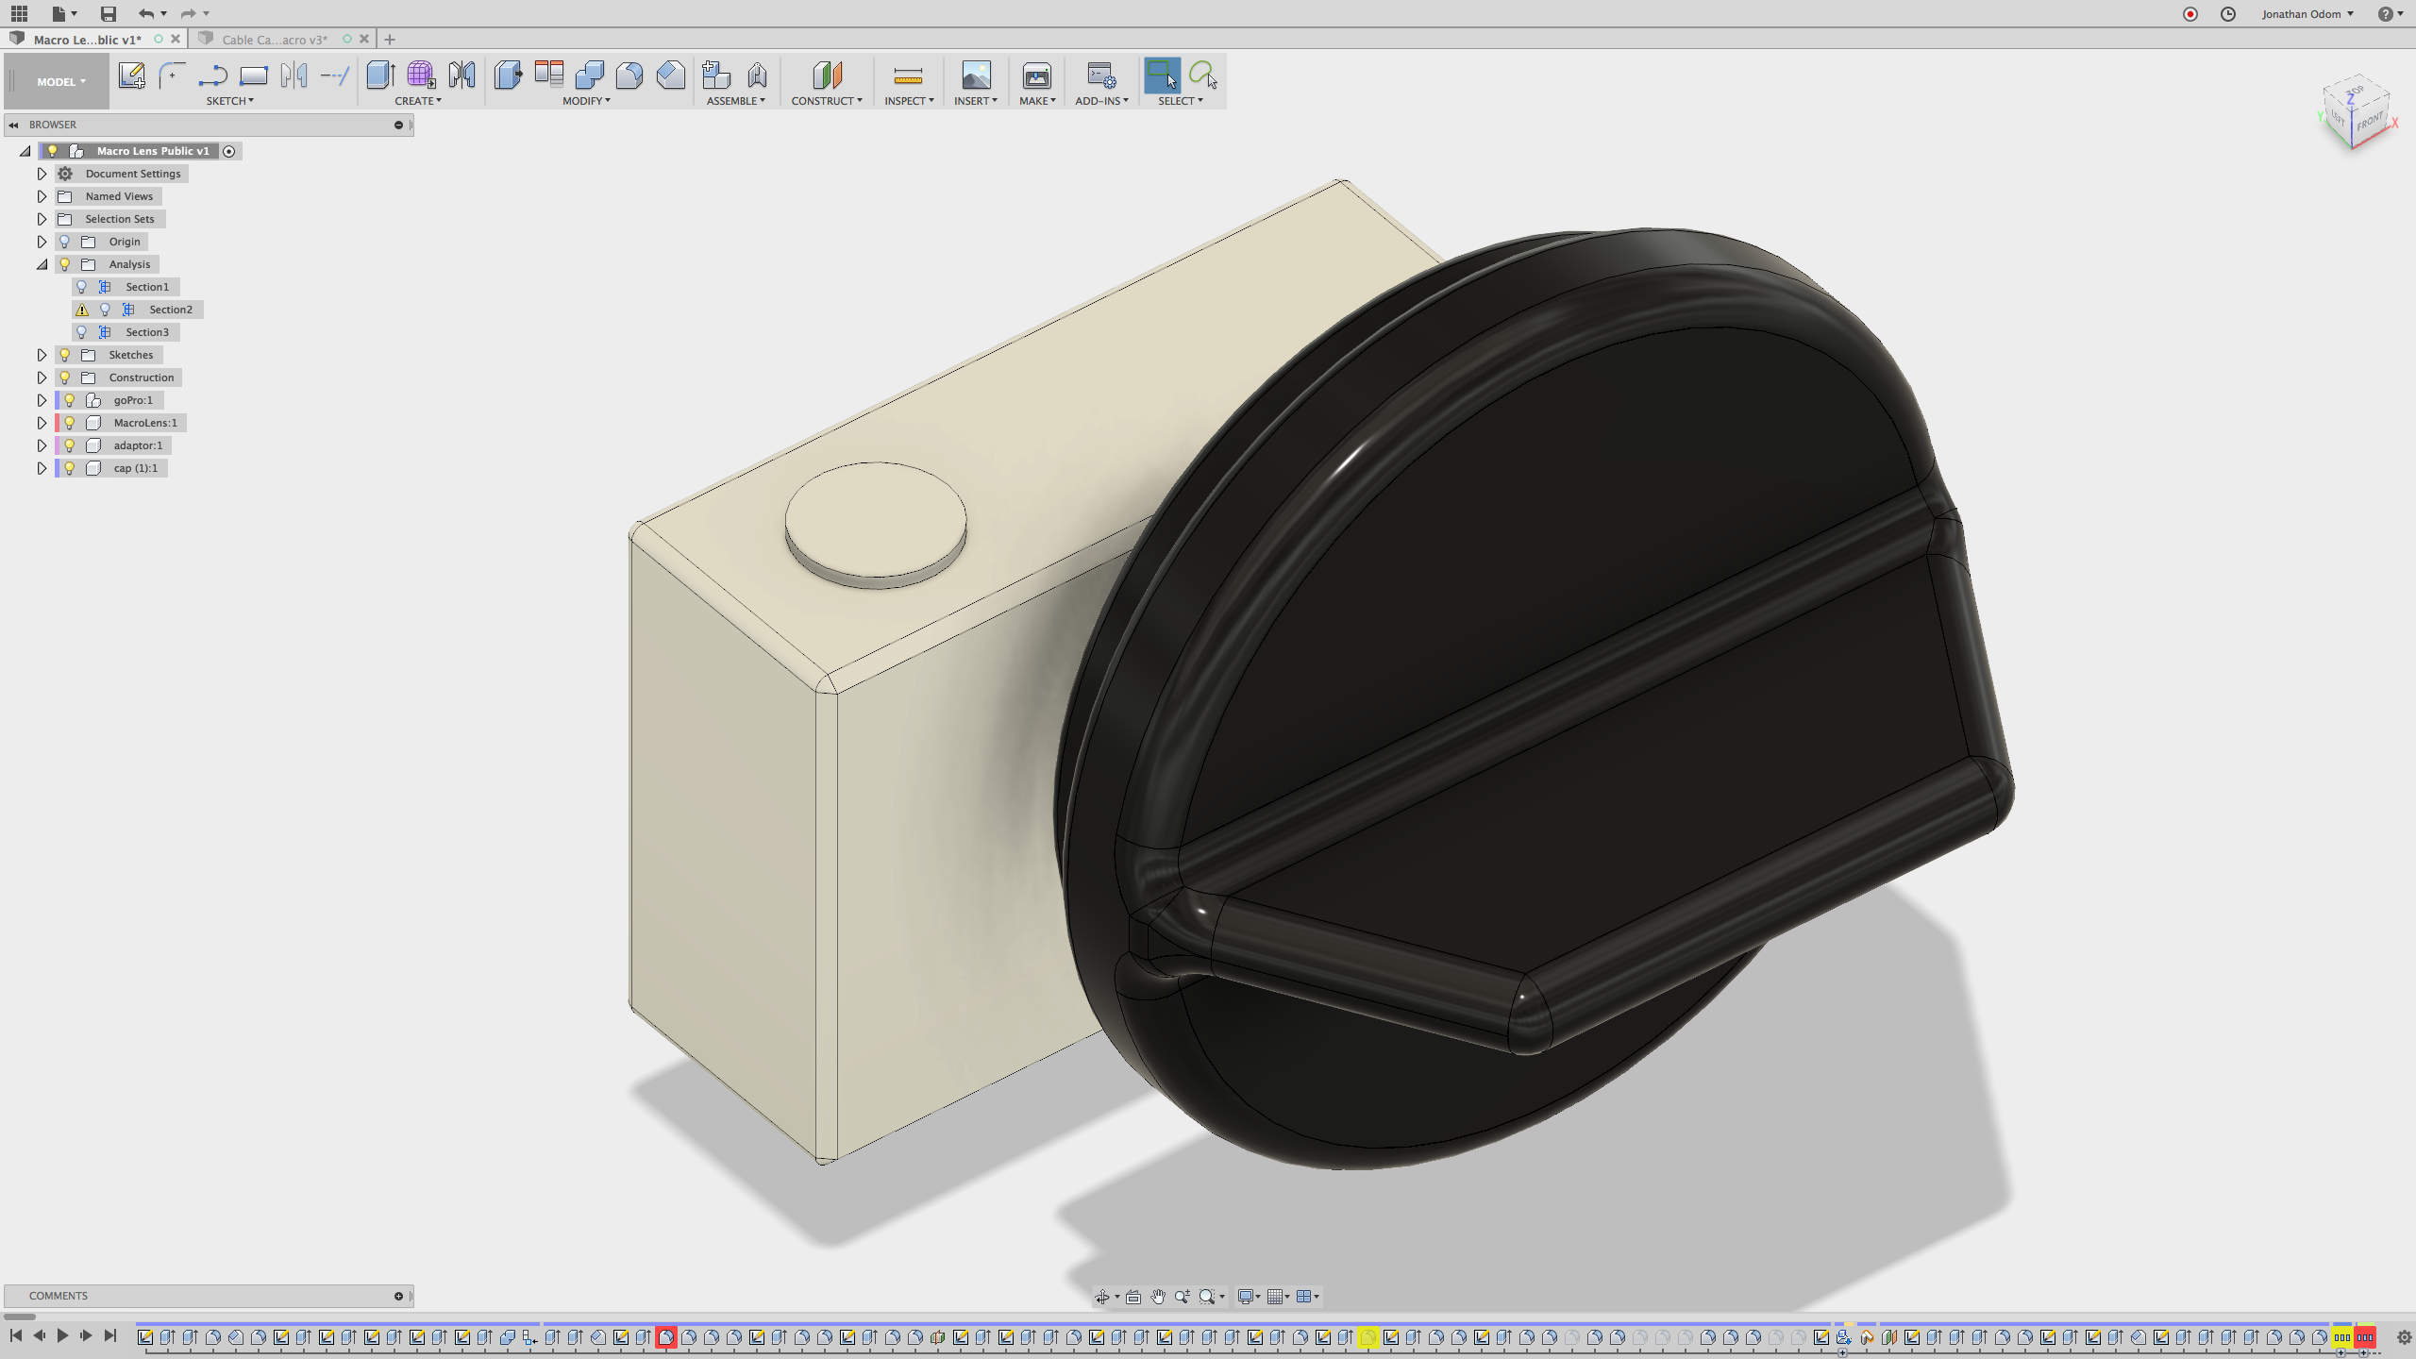
Task: Activate the Freeform Selection lasso tool
Action: point(1203,75)
